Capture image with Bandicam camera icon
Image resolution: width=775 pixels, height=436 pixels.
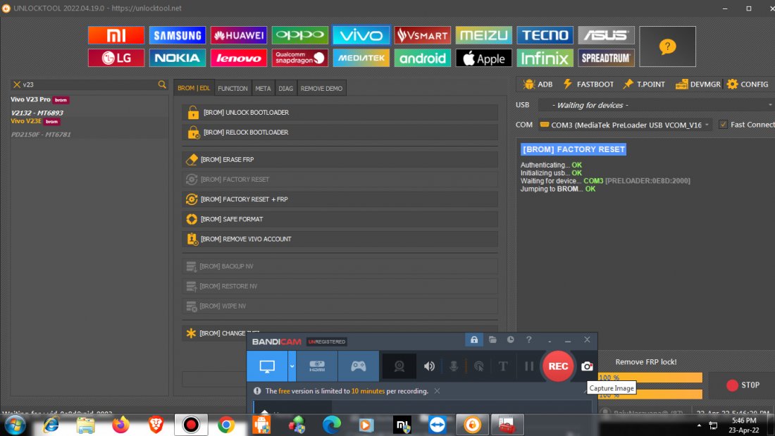[587, 366]
